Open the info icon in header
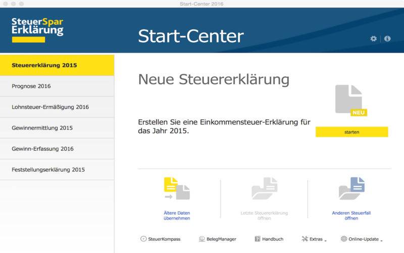Screen dimensions: 404x253 pyautogui.click(x=387, y=38)
